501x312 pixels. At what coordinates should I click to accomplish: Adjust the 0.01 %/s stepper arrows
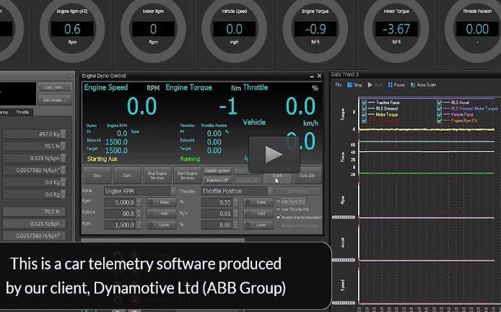pyautogui.click(x=236, y=214)
